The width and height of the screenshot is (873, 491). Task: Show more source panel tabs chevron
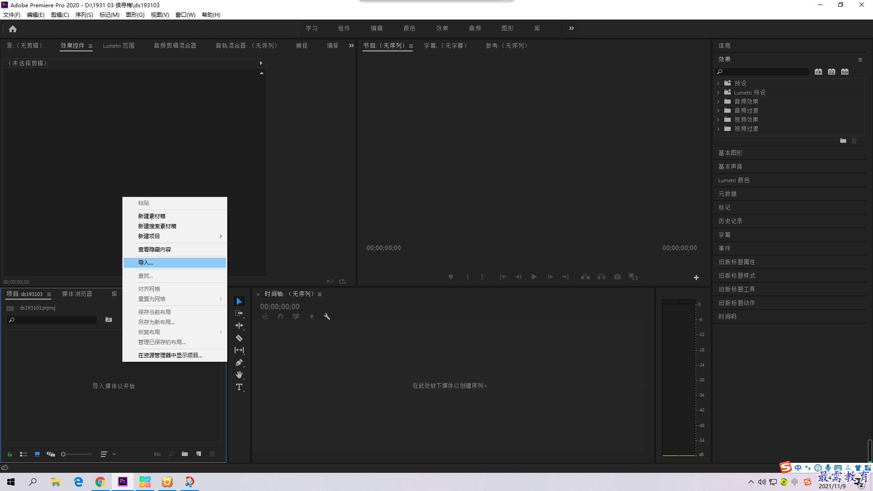[x=351, y=45]
